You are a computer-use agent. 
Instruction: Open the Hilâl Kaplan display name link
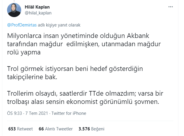coord(38,7)
